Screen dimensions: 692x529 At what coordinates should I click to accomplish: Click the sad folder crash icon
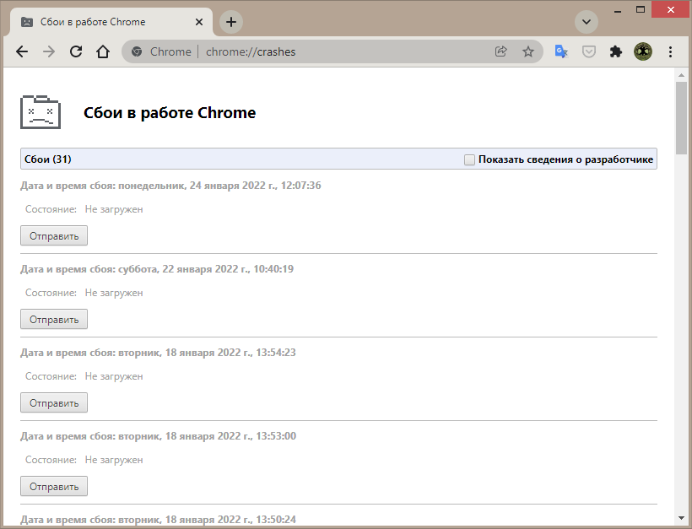(41, 112)
